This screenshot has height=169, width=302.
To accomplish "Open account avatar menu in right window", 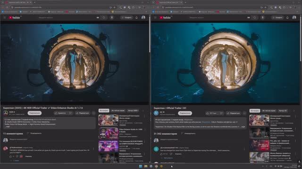I will (294, 18).
